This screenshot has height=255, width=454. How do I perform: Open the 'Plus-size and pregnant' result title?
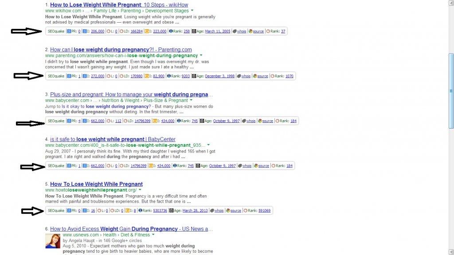(x=131, y=94)
